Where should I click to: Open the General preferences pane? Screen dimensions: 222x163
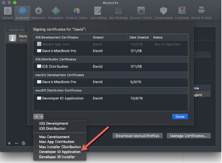(8, 13)
